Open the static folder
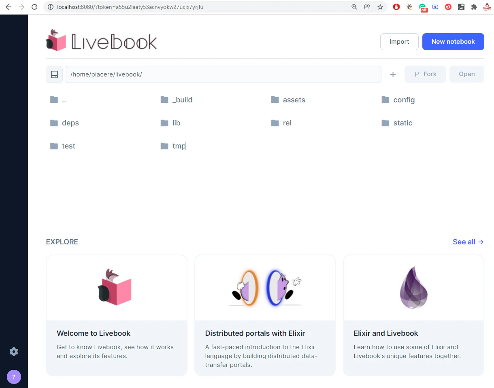The width and height of the screenshot is (494, 388). coord(397,123)
